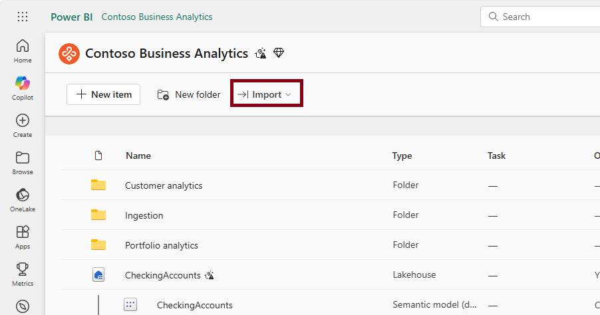Open the app launcher waffle grid
Screen dimensions: 600x315
[23, 17]
